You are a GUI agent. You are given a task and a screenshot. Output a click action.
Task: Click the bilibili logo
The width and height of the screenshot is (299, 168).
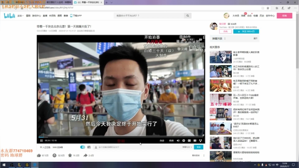[x=9, y=16]
